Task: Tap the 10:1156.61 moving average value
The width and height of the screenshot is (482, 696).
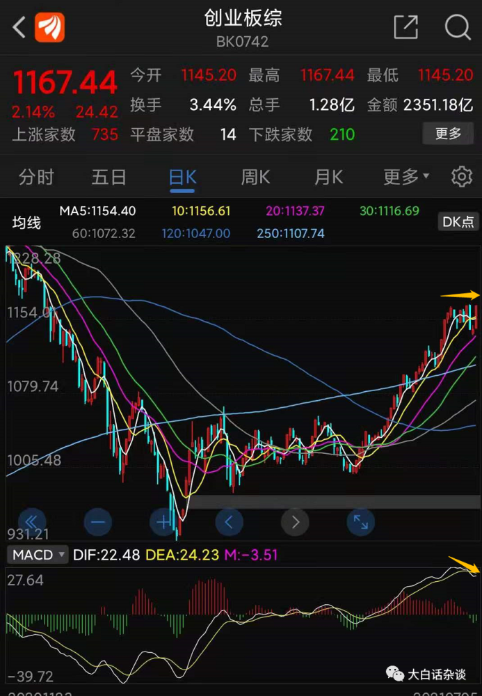Action: coord(201,211)
